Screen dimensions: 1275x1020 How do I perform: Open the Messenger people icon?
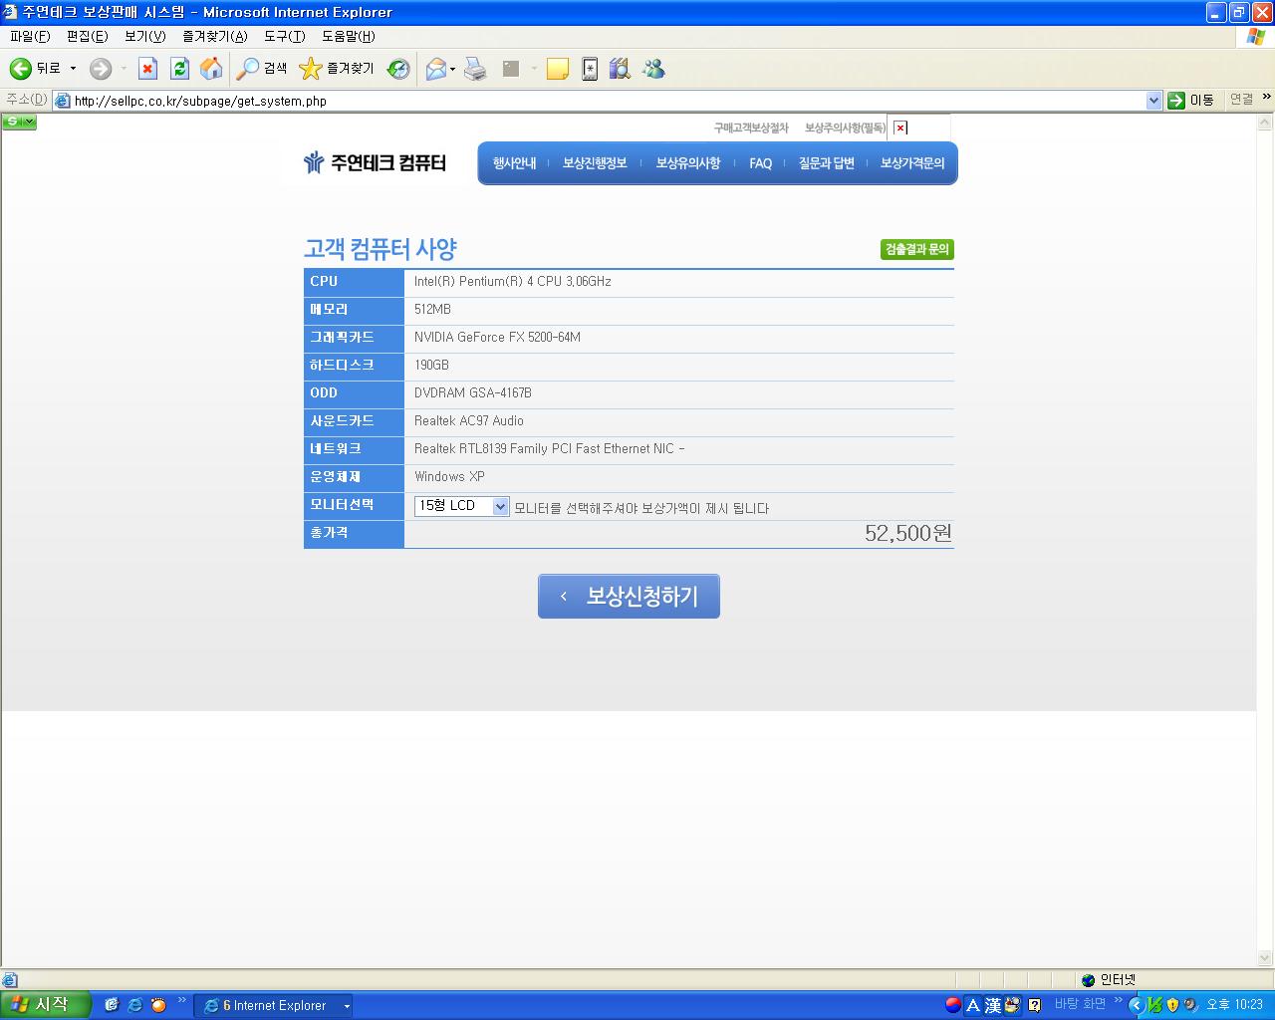point(653,69)
